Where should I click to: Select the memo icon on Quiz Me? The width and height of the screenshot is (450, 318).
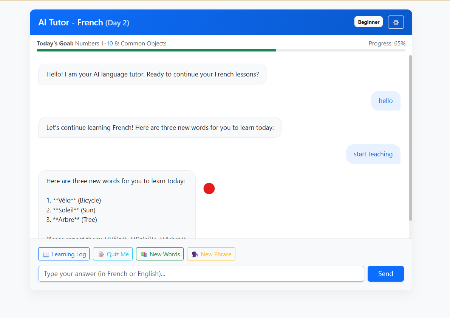[101, 254]
